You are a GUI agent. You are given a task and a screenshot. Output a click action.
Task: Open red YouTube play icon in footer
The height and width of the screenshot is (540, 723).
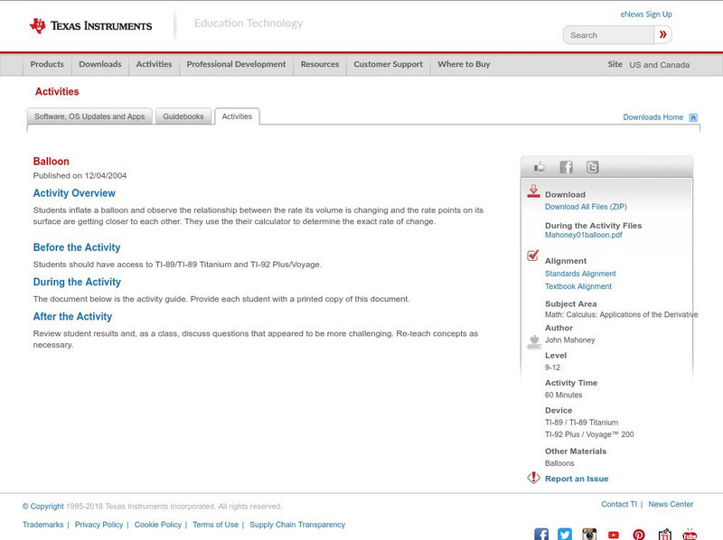point(614,535)
